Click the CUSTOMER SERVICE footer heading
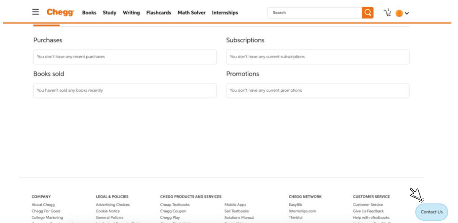 click(x=371, y=197)
